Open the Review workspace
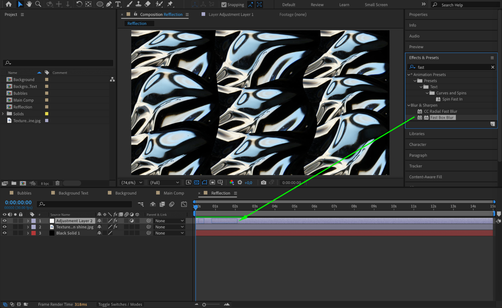Screen dimensions: 502x308 click(317, 5)
